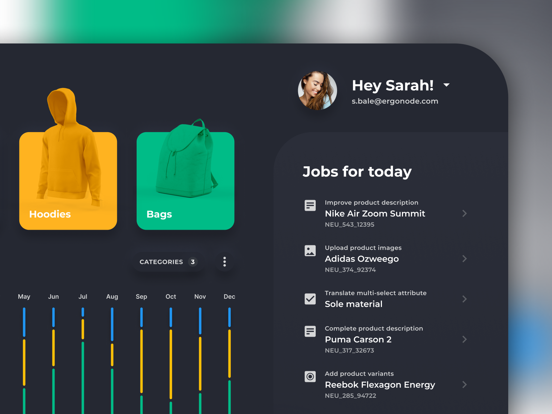552x414 pixels.
Task: Select the May column label
Action: 24,297
